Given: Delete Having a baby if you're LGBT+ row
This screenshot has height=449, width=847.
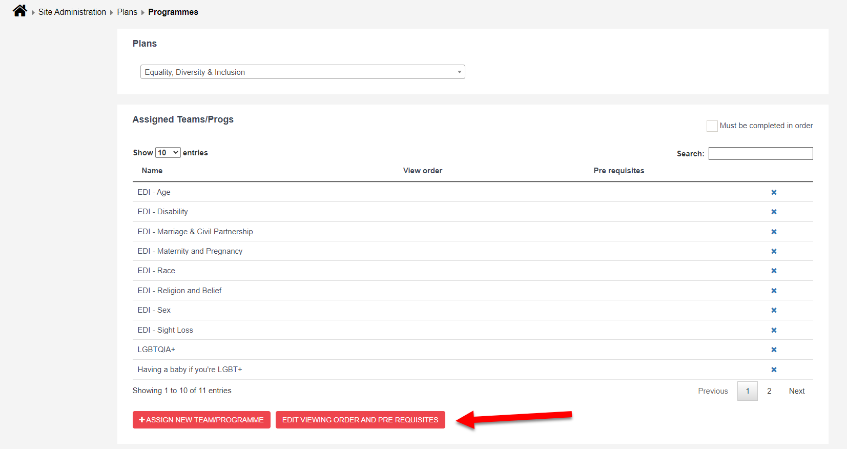Looking at the screenshot, I should click(774, 370).
